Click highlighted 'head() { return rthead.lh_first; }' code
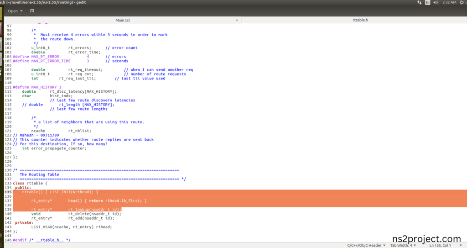Viewport: 467px width, 248px height. click(x=107, y=201)
